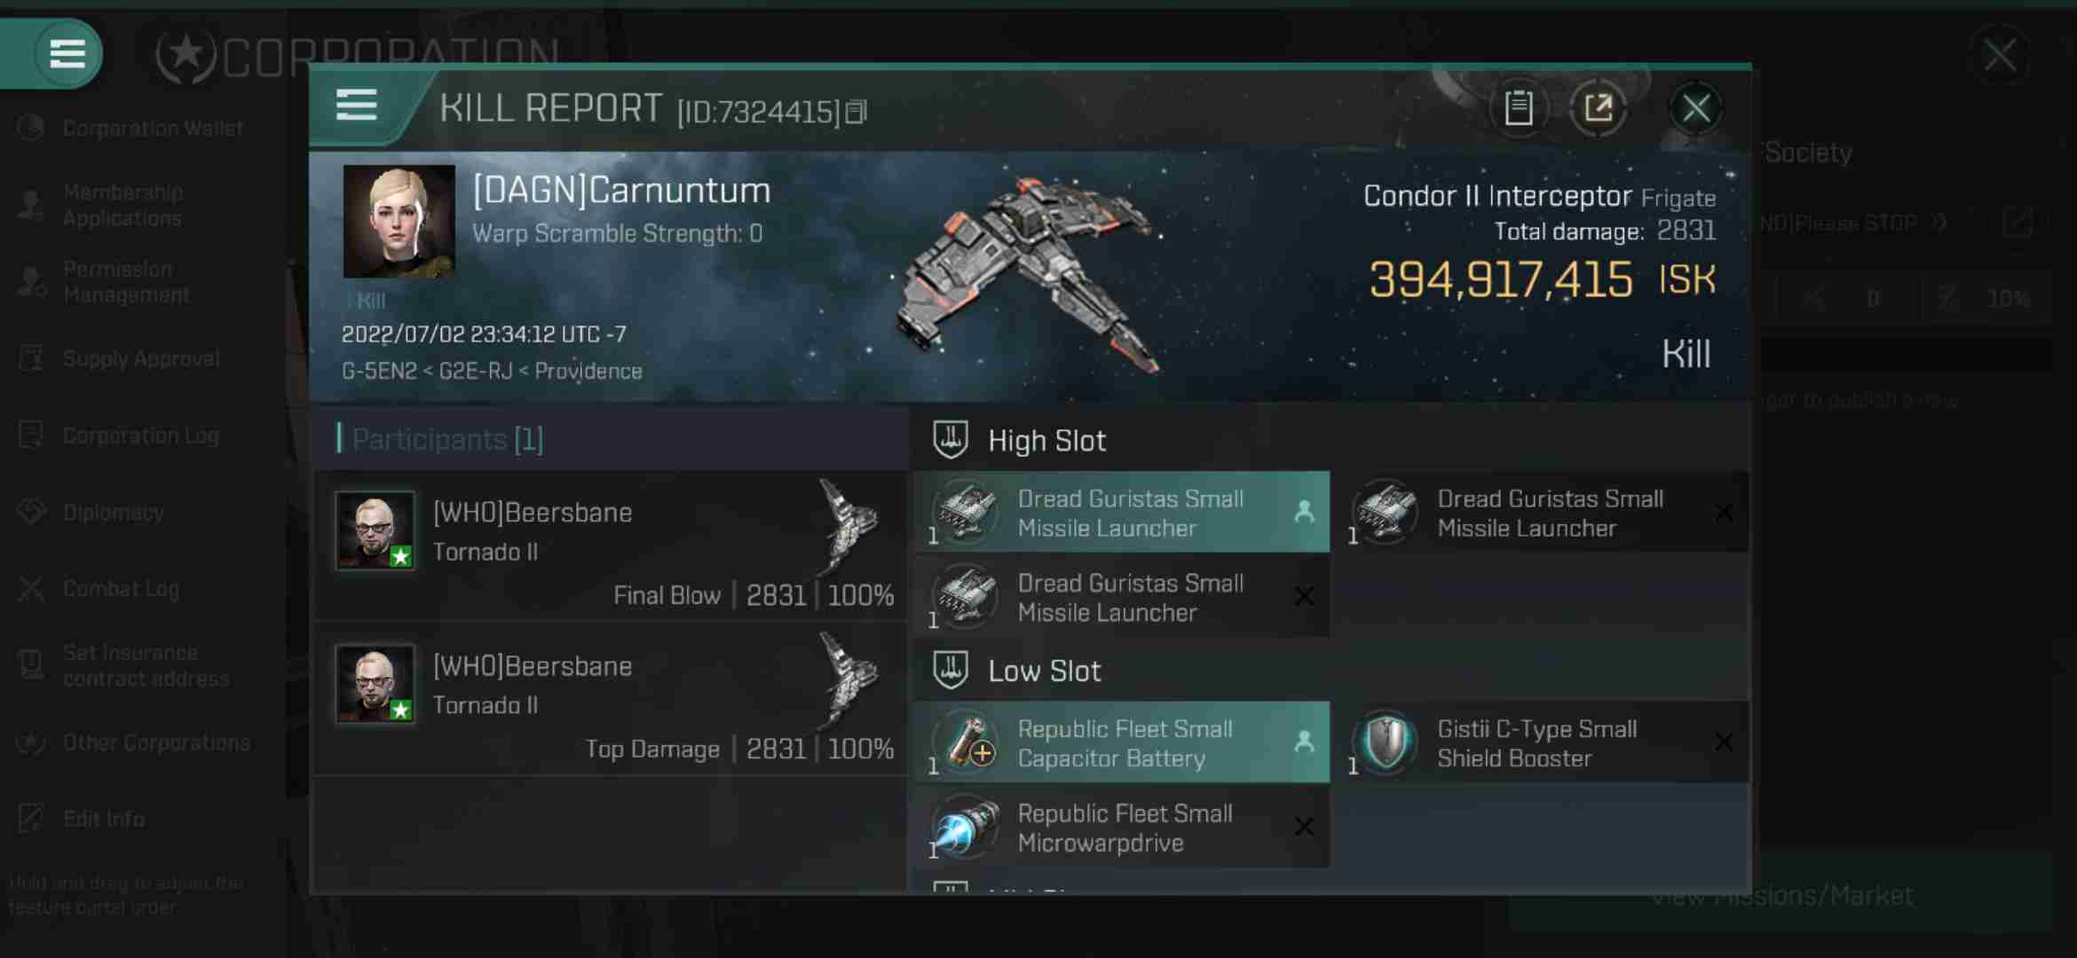Image resolution: width=2077 pixels, height=958 pixels.
Task: Click the hamburger menu icon in kill report
Action: tap(356, 106)
